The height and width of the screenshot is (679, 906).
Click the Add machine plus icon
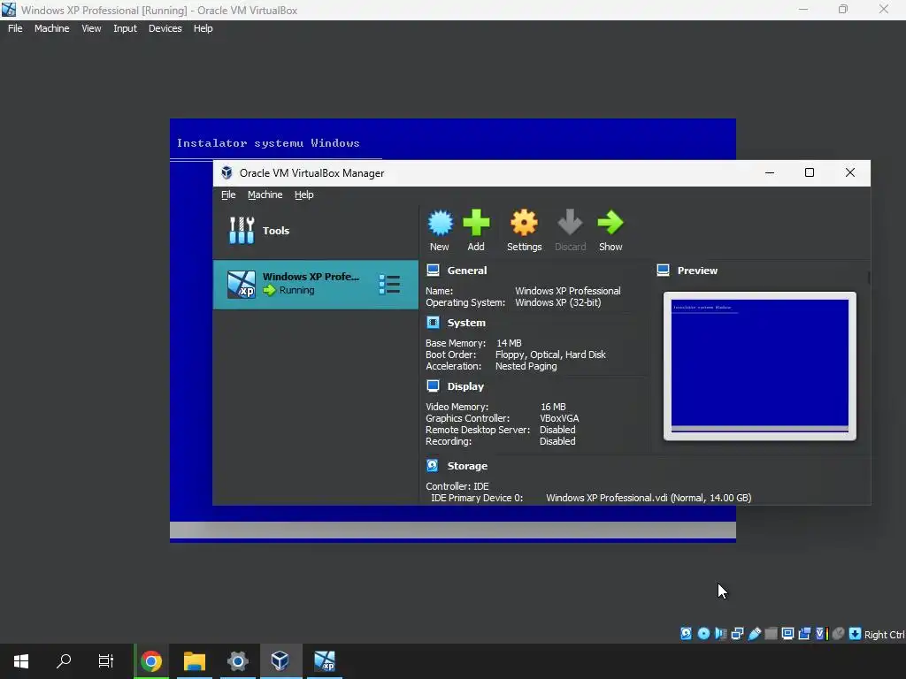[476, 223]
